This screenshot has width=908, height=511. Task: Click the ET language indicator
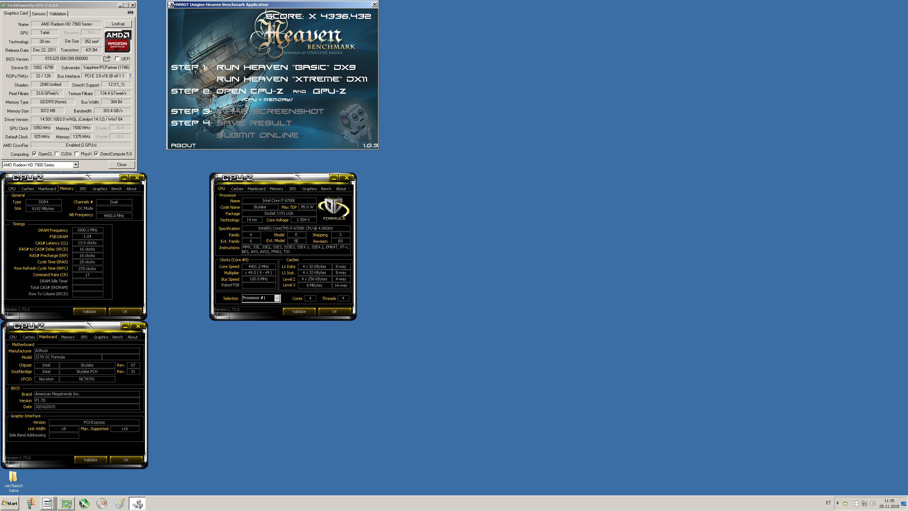tap(828, 503)
